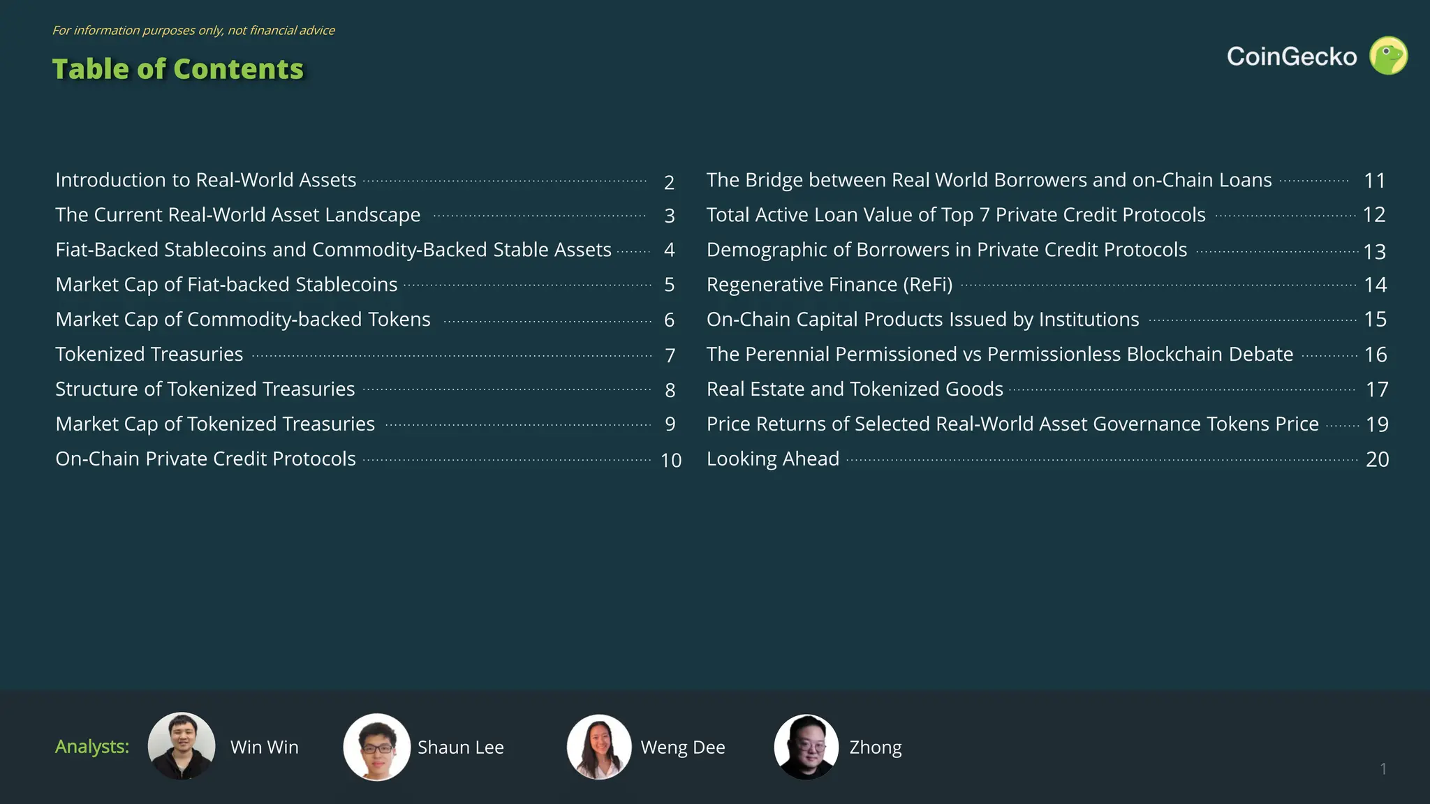1430x804 pixels.
Task: Open Perennial Permissioned vs Permissionless Blockchain Debate
Action: point(1000,355)
